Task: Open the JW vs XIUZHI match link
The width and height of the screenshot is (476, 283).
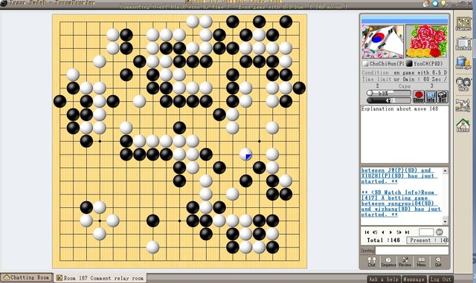Action: point(399,175)
